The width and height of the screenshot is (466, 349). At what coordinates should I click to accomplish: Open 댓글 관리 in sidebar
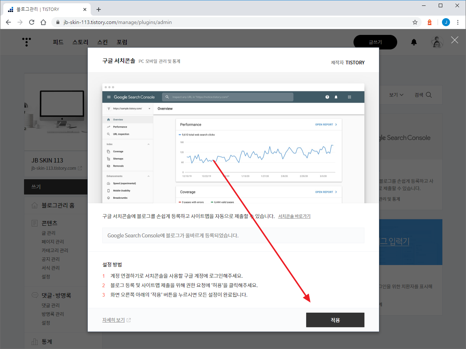click(51, 305)
